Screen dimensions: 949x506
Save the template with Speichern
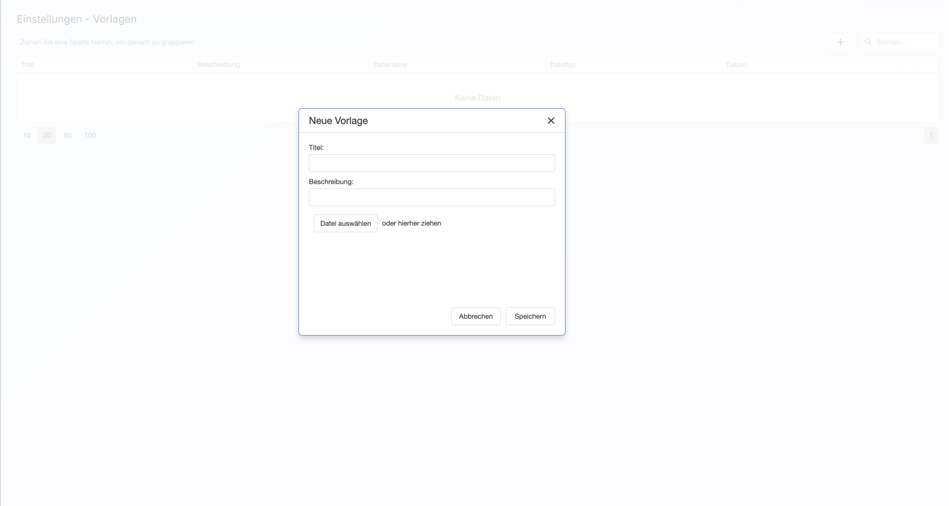[x=530, y=316]
